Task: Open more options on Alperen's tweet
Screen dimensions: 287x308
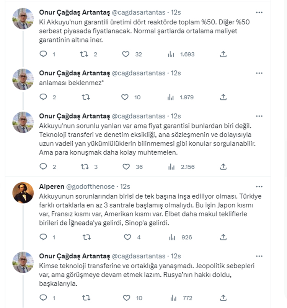Action: [259, 186]
